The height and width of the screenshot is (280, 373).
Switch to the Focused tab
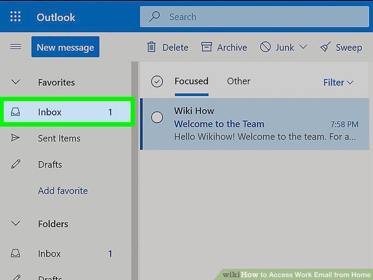[192, 81]
